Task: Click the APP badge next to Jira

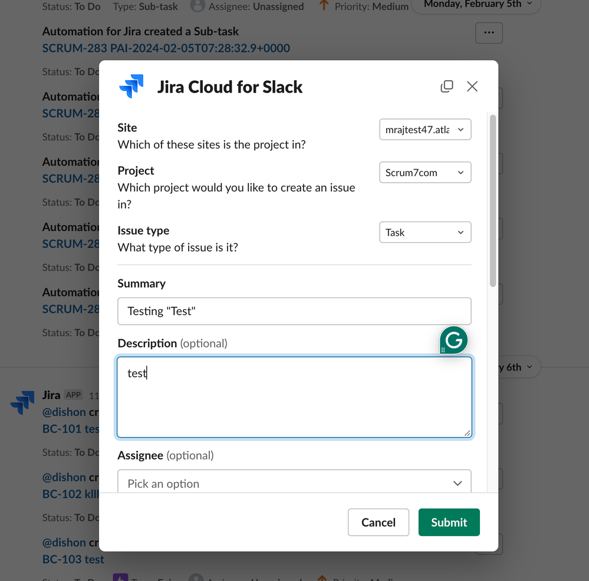Action: click(73, 395)
